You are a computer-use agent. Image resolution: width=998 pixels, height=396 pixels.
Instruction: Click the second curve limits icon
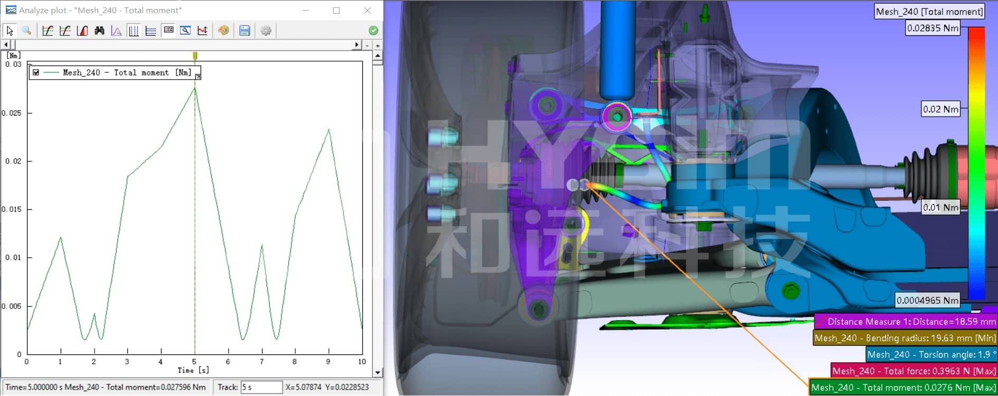point(65,31)
